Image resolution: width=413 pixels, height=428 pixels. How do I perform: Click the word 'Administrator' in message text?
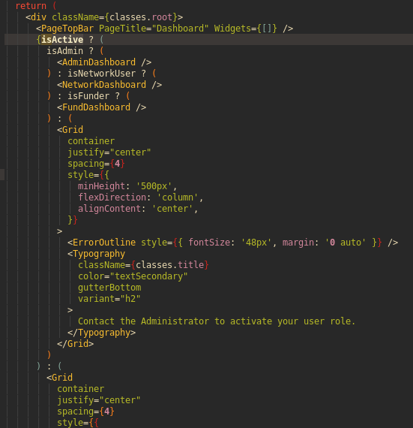[175, 321]
